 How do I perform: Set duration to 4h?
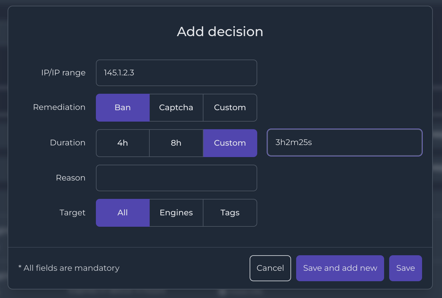123,143
